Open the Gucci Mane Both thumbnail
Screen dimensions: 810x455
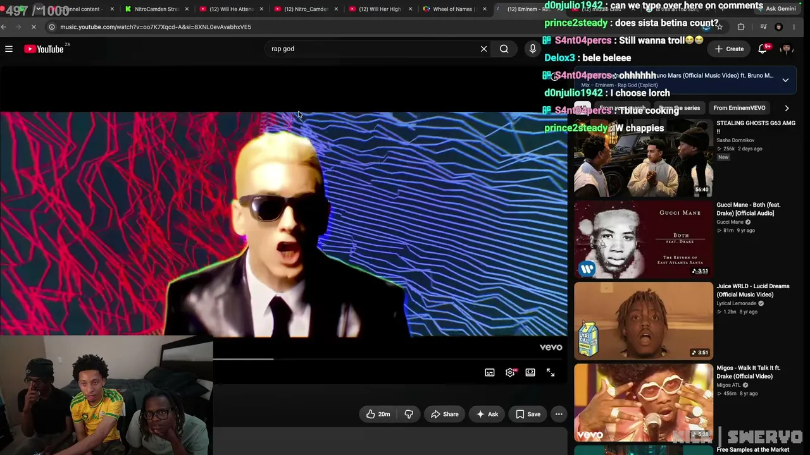point(644,240)
